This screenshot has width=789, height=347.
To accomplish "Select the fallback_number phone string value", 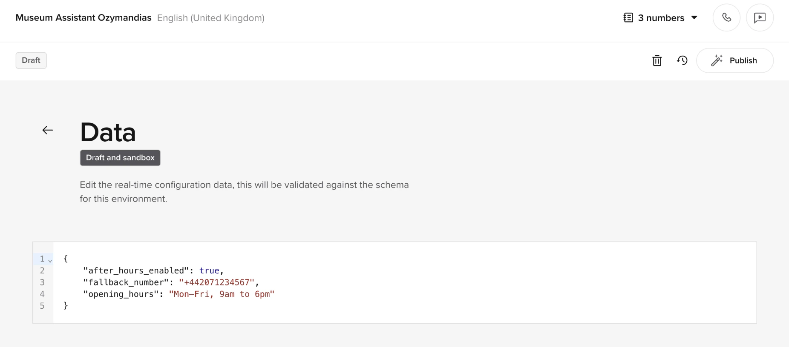I will point(219,282).
